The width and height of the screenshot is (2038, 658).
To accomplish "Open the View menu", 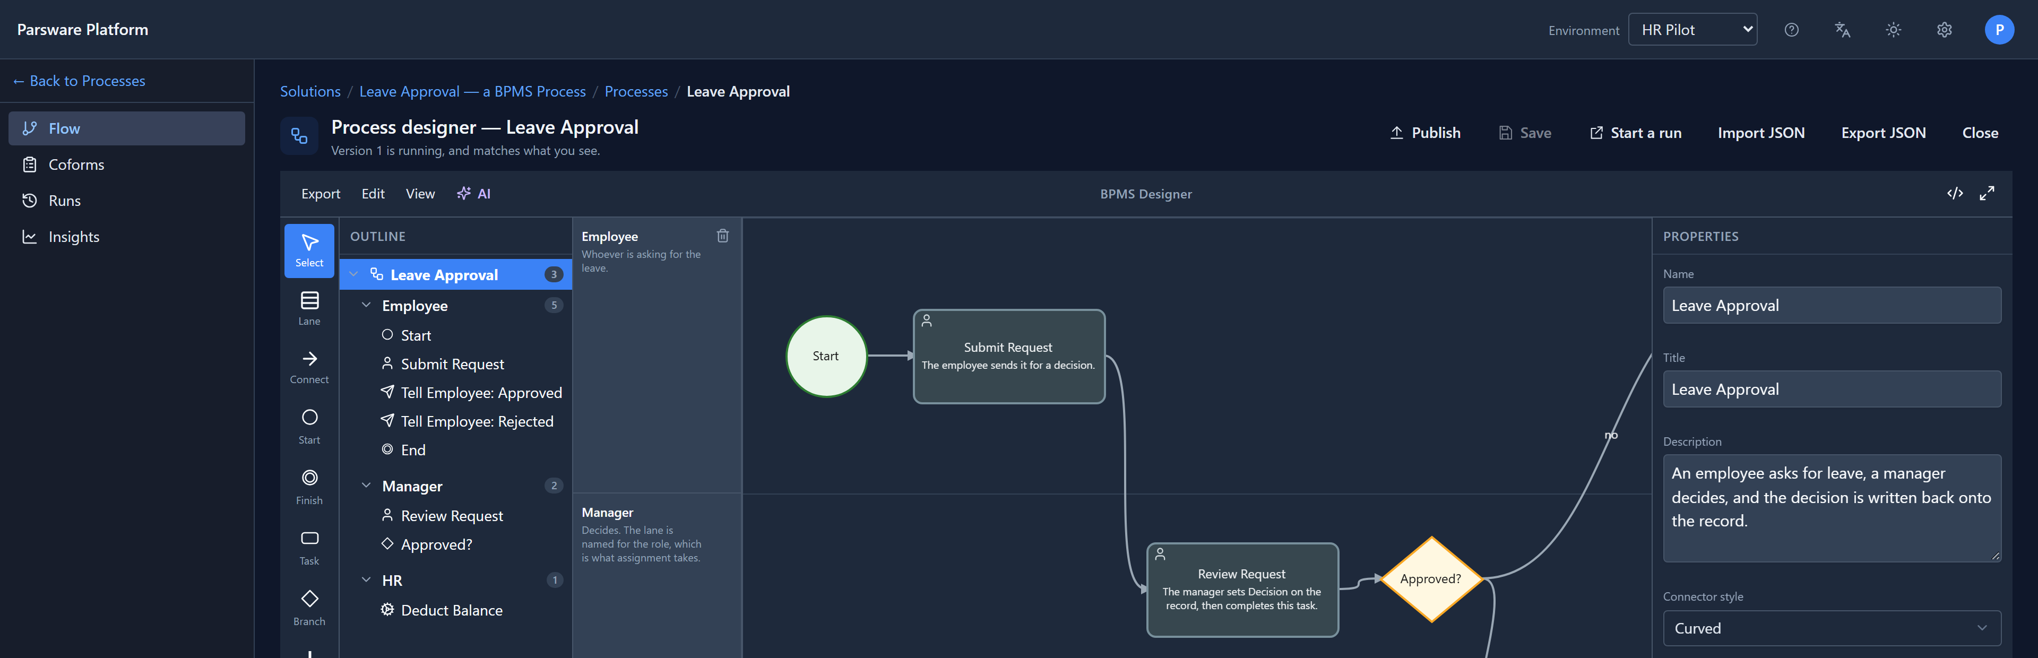I will pyautogui.click(x=420, y=194).
